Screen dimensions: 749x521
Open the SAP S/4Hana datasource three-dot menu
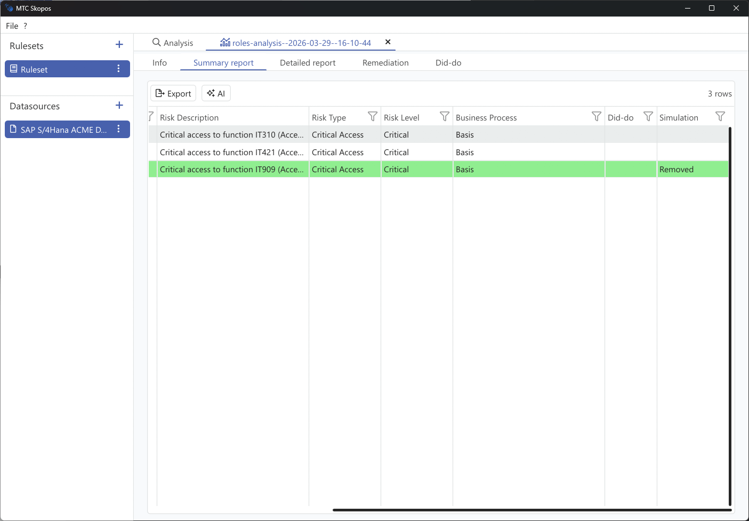click(x=118, y=129)
